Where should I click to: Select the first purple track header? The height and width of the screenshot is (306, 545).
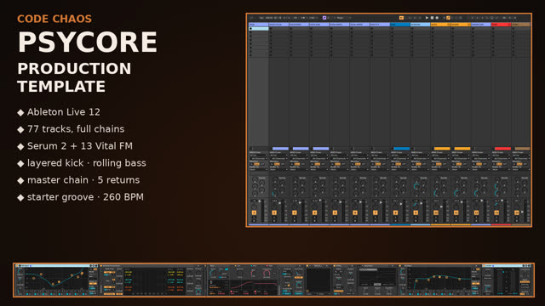point(259,25)
